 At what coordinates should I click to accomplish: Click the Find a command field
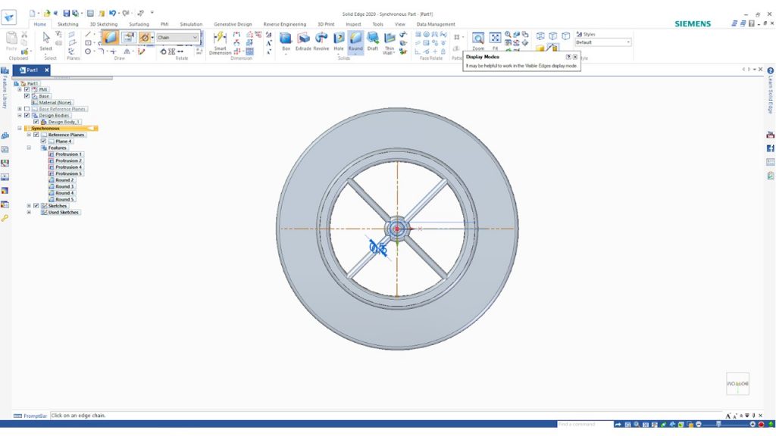point(584,424)
